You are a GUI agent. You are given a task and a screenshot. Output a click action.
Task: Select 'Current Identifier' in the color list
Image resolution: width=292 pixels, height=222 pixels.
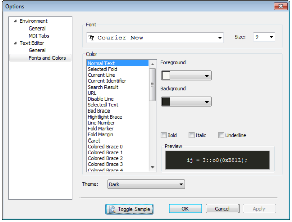(x=118, y=81)
